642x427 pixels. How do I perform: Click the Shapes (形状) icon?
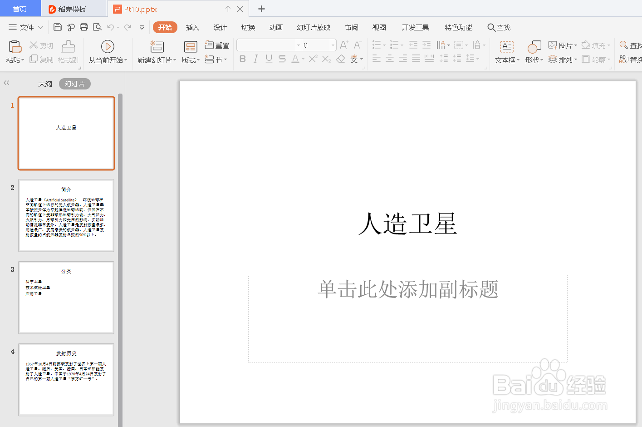pos(534,46)
